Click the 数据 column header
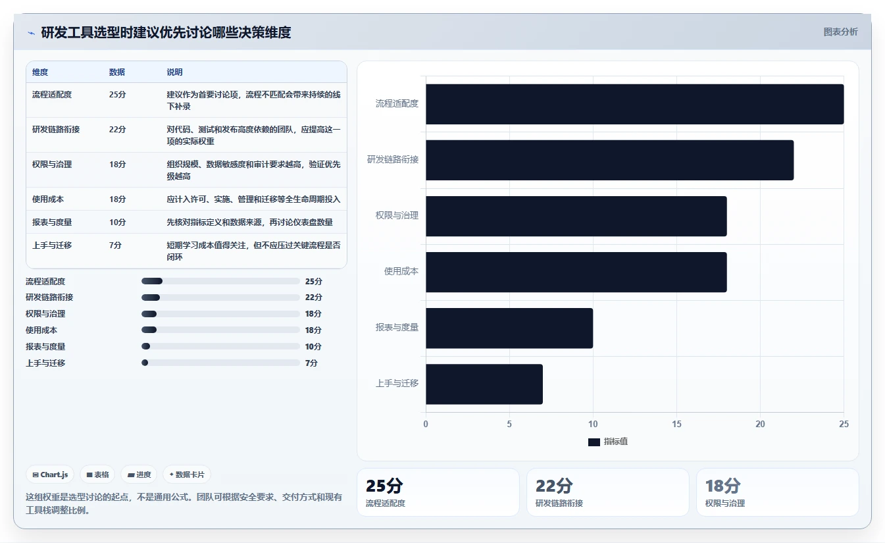Viewport: 885px width, 543px height. [x=117, y=72]
